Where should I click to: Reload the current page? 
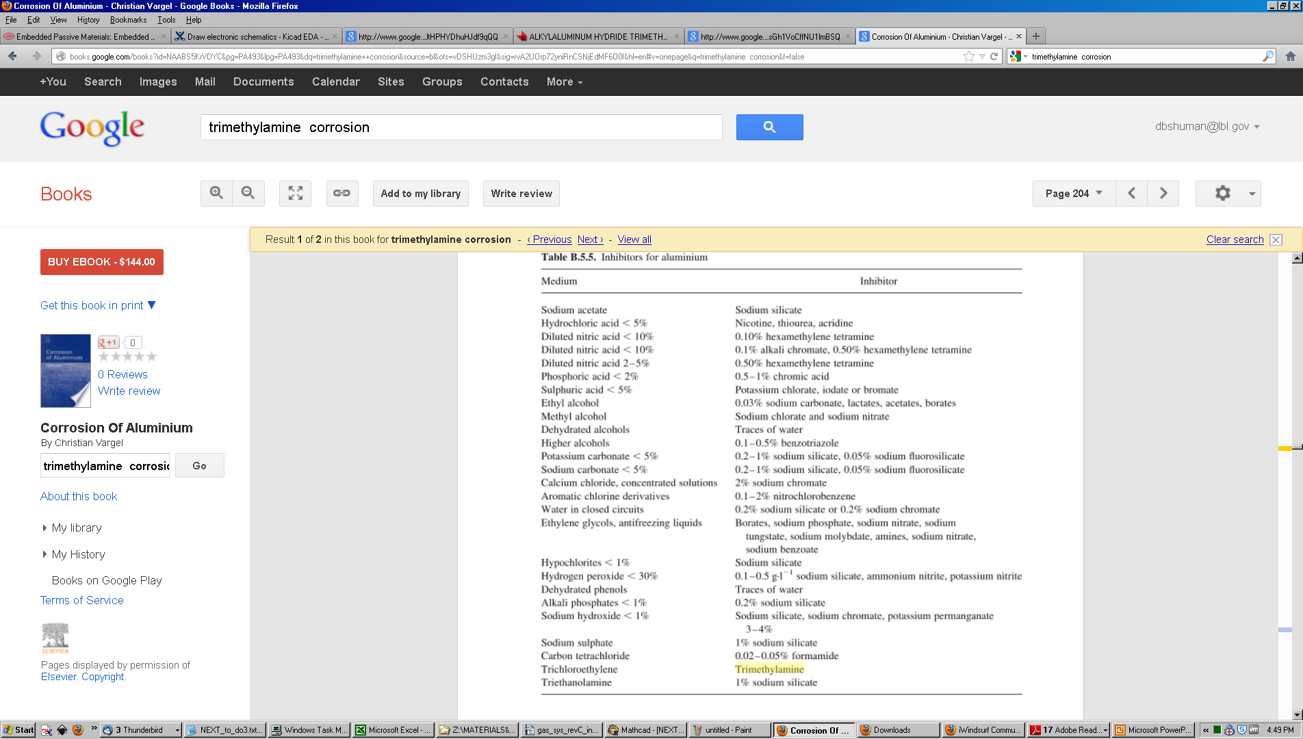[x=994, y=56]
